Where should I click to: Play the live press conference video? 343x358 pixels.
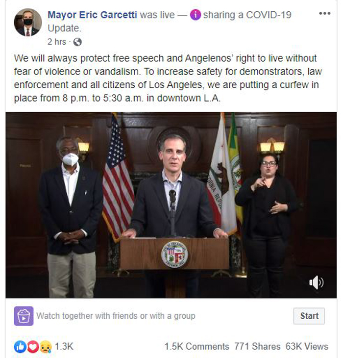[x=171, y=205]
